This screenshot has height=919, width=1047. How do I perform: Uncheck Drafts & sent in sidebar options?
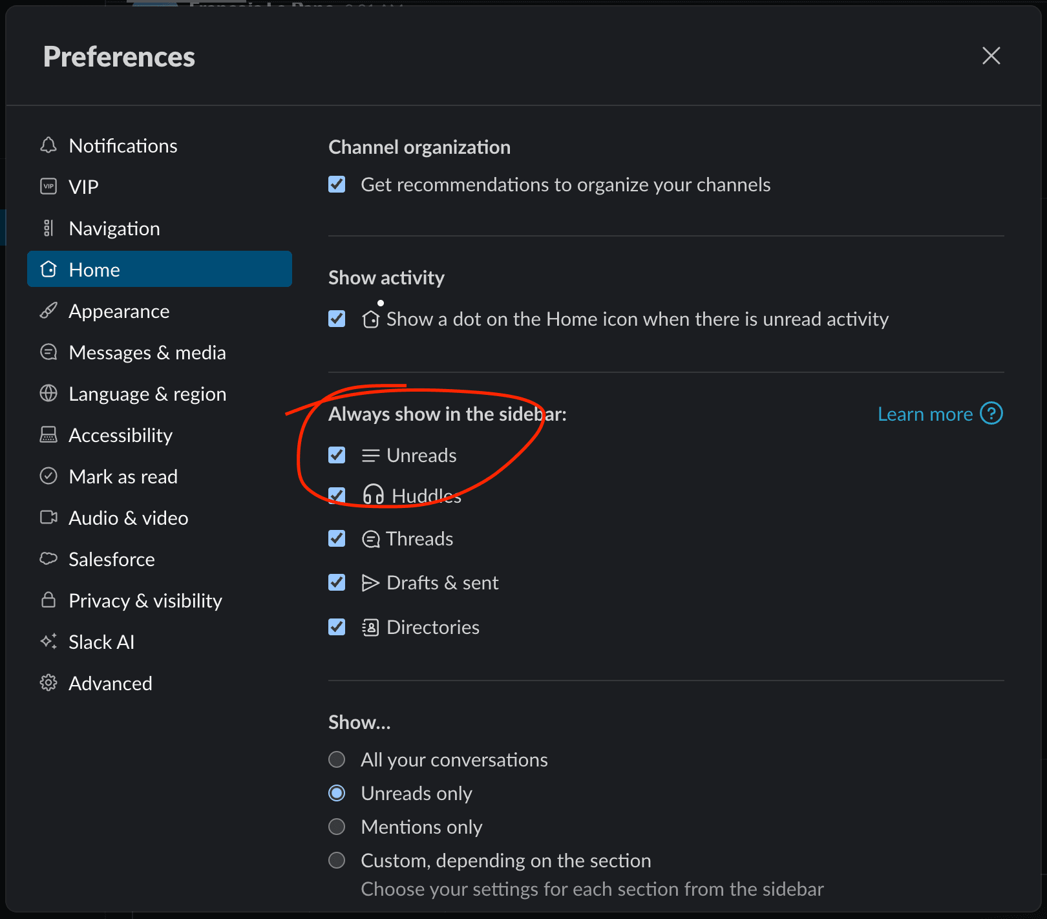pos(337,582)
